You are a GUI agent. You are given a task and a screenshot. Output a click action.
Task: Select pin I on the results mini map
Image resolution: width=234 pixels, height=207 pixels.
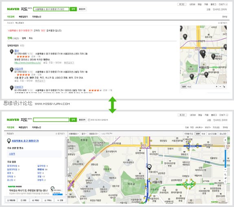click(x=213, y=56)
